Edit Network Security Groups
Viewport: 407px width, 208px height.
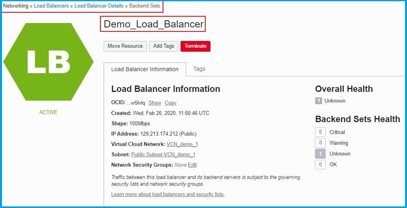pos(193,165)
